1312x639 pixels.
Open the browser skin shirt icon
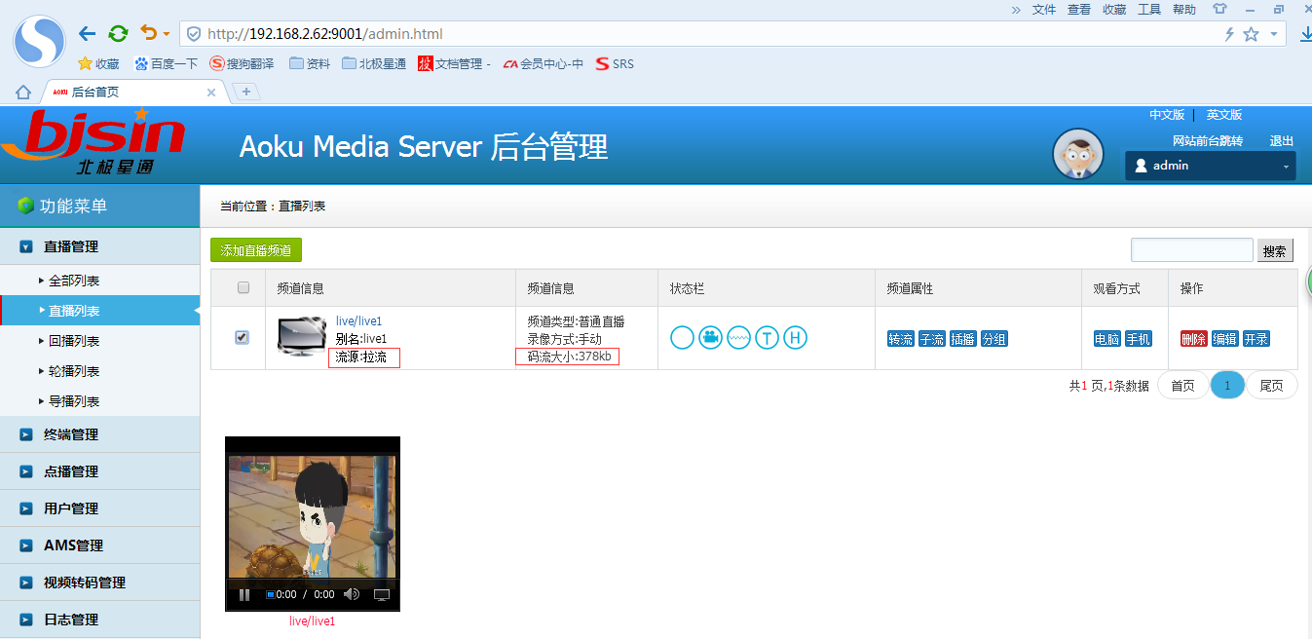tap(1219, 9)
